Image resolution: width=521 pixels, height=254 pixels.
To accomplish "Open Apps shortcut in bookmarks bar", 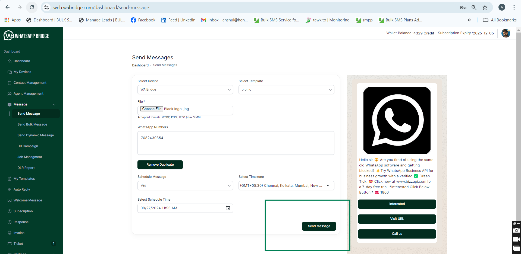I will tap(13, 20).
